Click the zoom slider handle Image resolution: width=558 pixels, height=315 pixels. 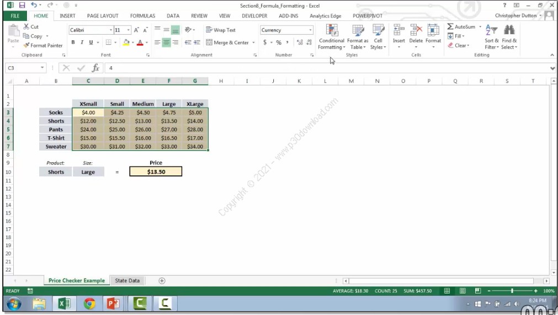(x=512, y=291)
